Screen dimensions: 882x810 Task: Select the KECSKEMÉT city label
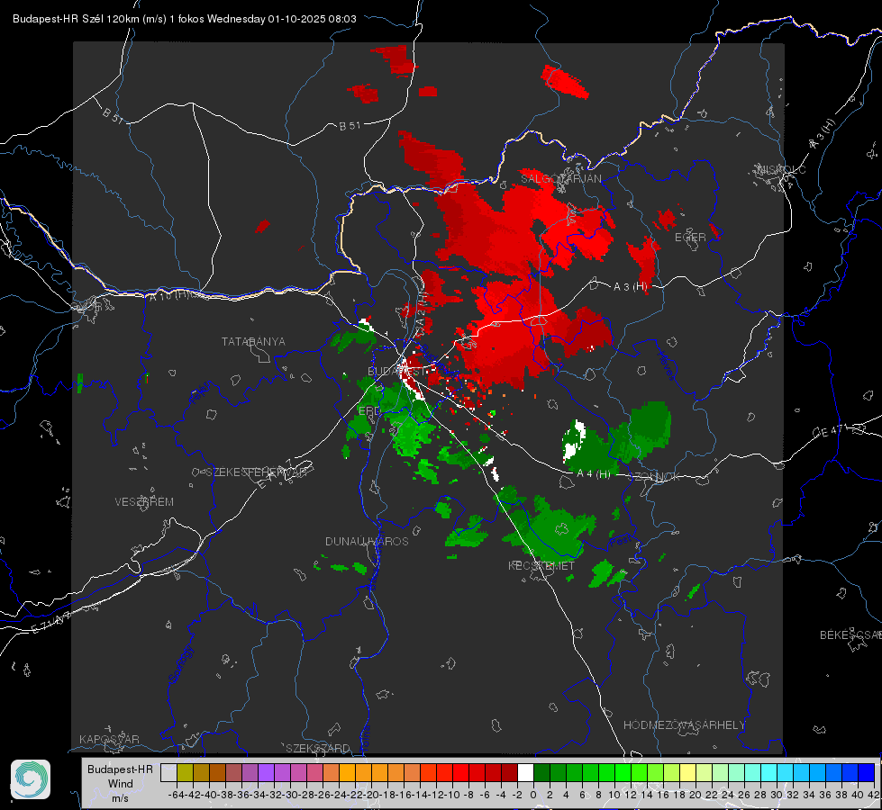point(541,566)
